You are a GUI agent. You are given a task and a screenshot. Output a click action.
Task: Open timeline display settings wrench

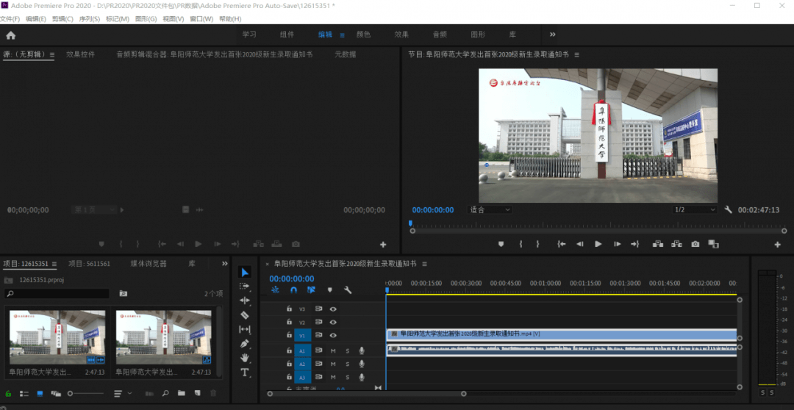(x=348, y=290)
